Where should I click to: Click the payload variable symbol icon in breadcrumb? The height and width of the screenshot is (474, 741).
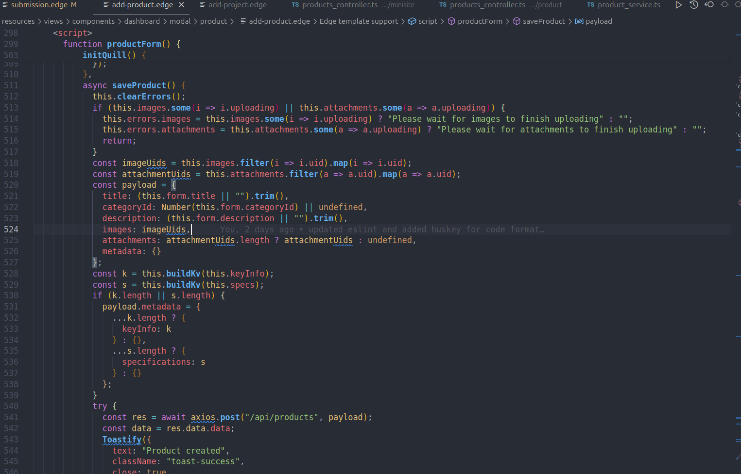point(579,21)
